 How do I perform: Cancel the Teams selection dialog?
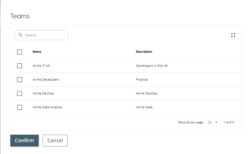click(55, 140)
